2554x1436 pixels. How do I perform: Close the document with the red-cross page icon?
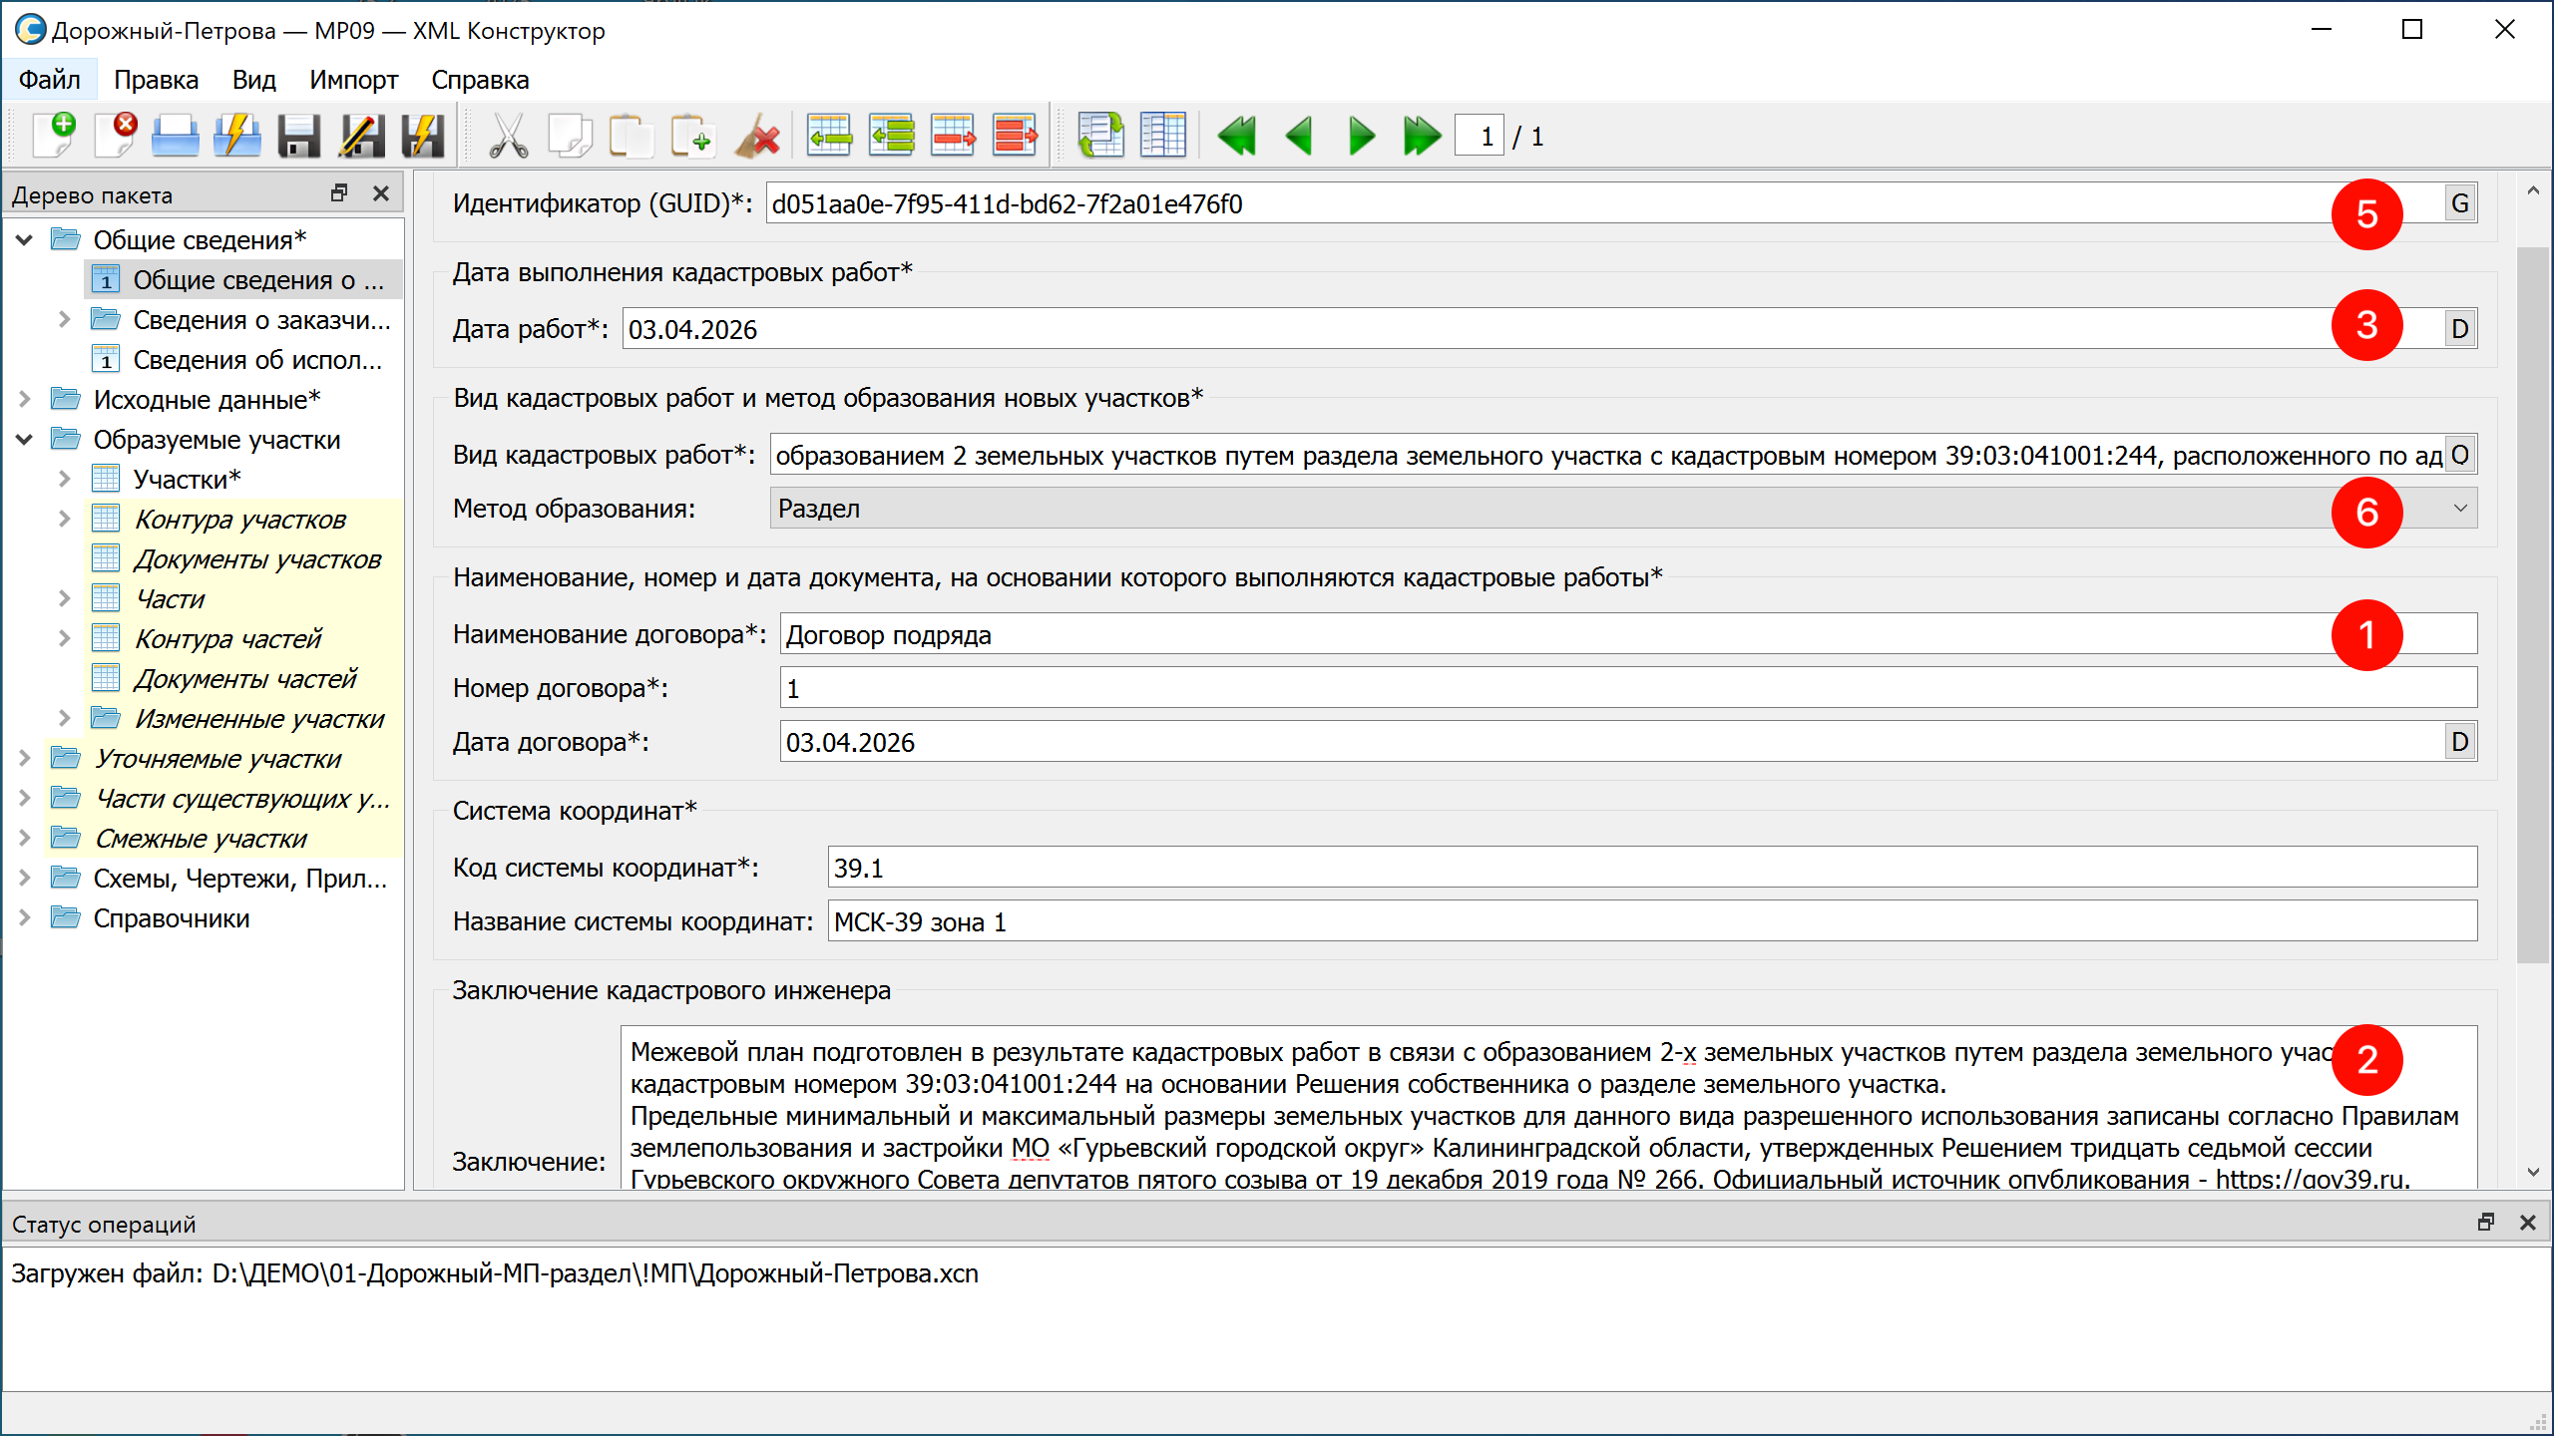(116, 136)
